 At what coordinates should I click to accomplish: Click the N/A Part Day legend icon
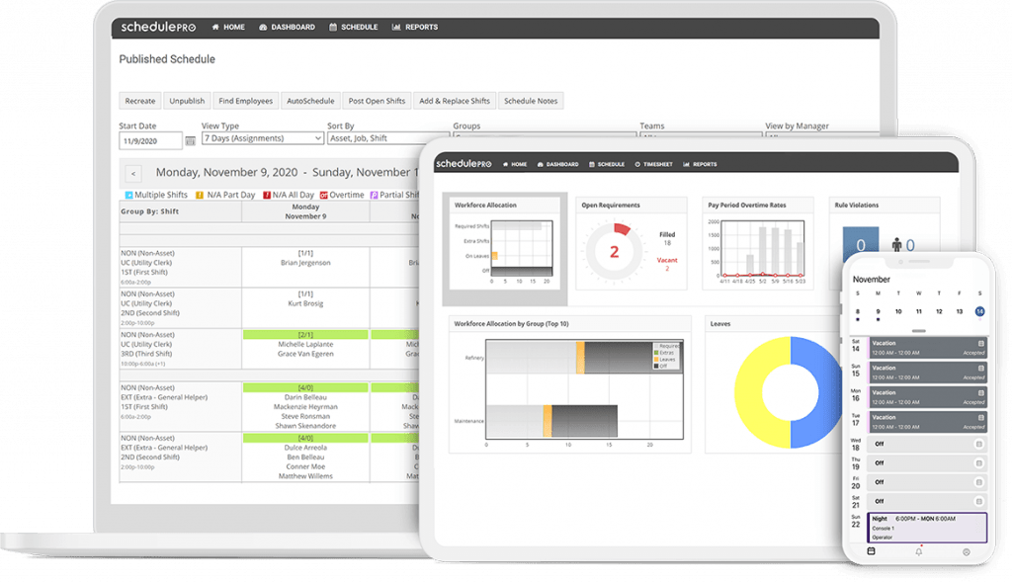point(200,195)
